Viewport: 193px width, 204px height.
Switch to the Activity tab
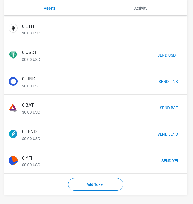(141, 8)
